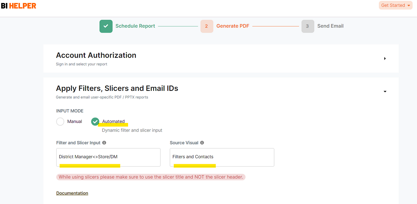
Task: Select the Automated input mode radio
Action: point(95,121)
